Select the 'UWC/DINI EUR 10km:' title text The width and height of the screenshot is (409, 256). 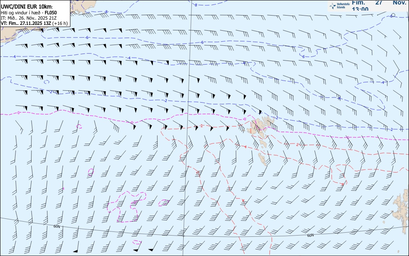click(x=27, y=7)
